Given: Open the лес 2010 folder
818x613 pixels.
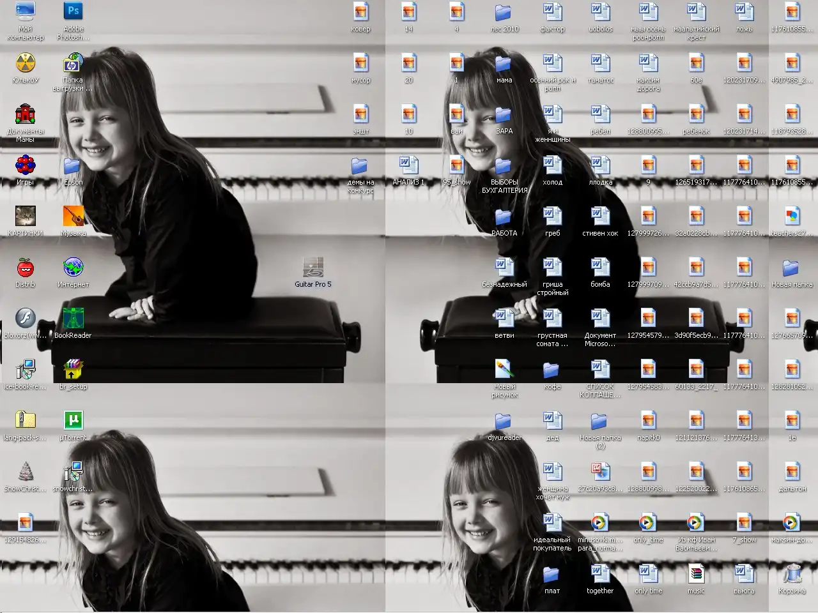Looking at the screenshot, I should pos(504,12).
